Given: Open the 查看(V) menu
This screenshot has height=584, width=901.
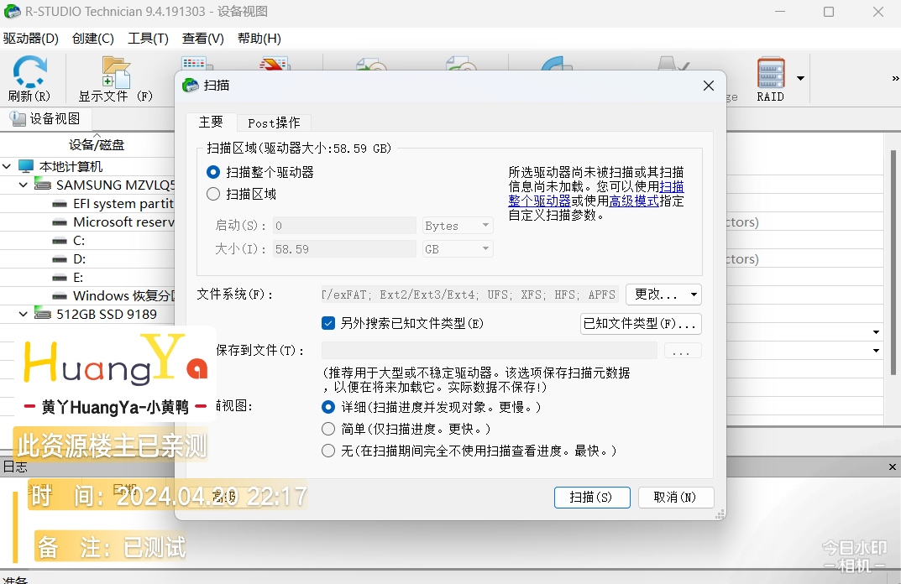Looking at the screenshot, I should click(203, 39).
